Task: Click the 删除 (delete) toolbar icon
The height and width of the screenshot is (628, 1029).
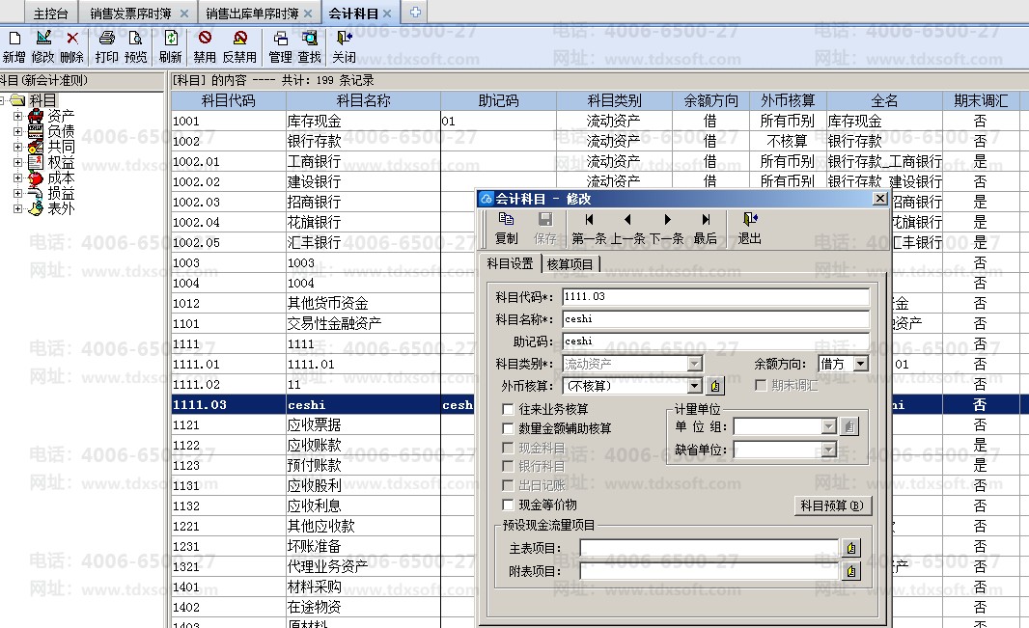Action: (x=72, y=46)
